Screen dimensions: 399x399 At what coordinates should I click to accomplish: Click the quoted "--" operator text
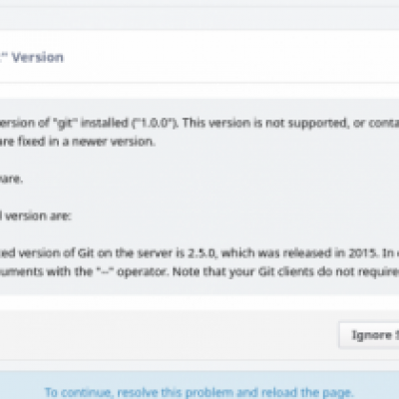click(x=106, y=272)
